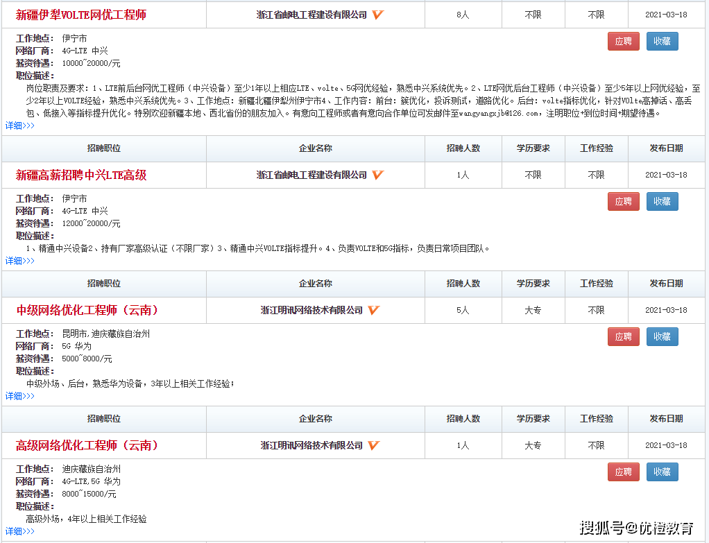Open job title 中级网络优化工程师（云南）
The height and width of the screenshot is (543, 709).
87,310
